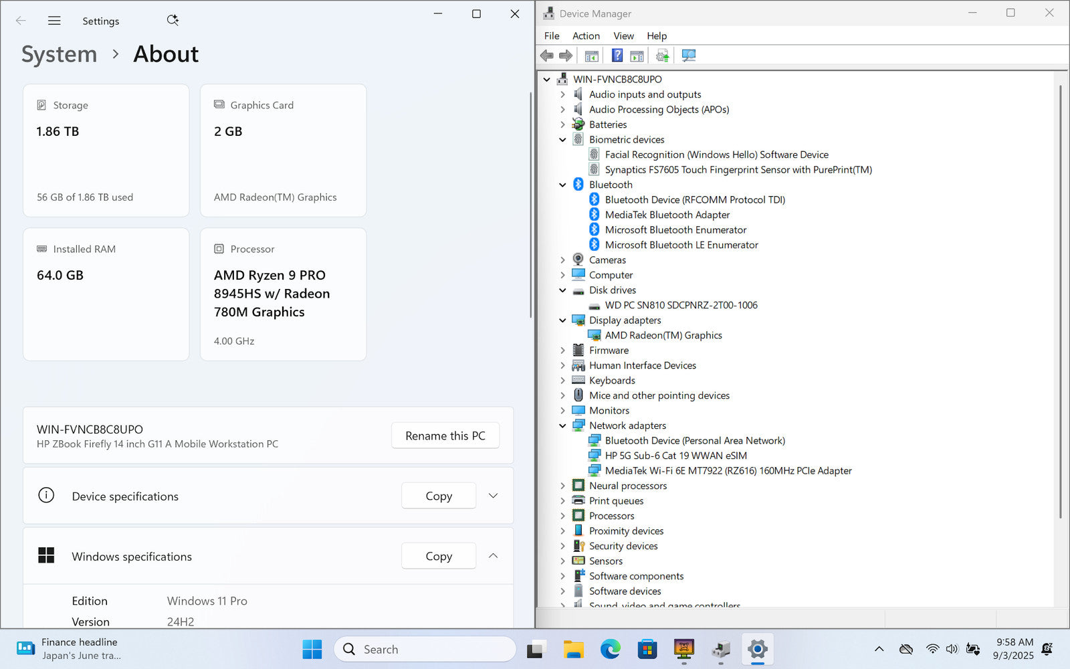This screenshot has width=1070, height=669.
Task: Select HP 5G Sub-6 Cat 19 WWAN eSIM
Action: click(676, 456)
